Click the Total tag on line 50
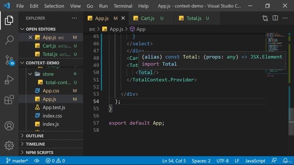The height and width of the screenshot is (165, 294). pos(147,72)
